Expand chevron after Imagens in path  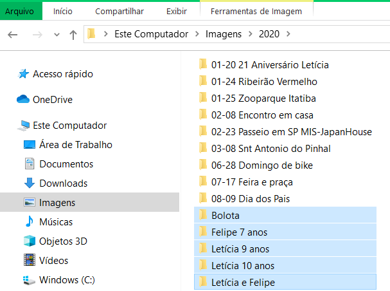[x=251, y=34]
